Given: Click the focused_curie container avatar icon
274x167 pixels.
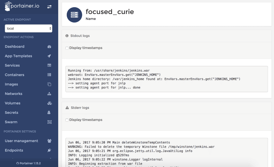Looking at the screenshot, I should 74,15.
